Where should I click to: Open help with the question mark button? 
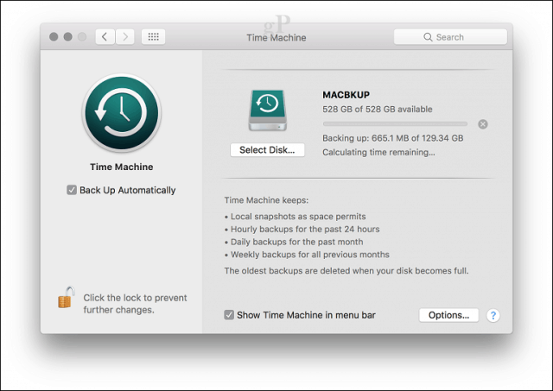pyautogui.click(x=493, y=315)
